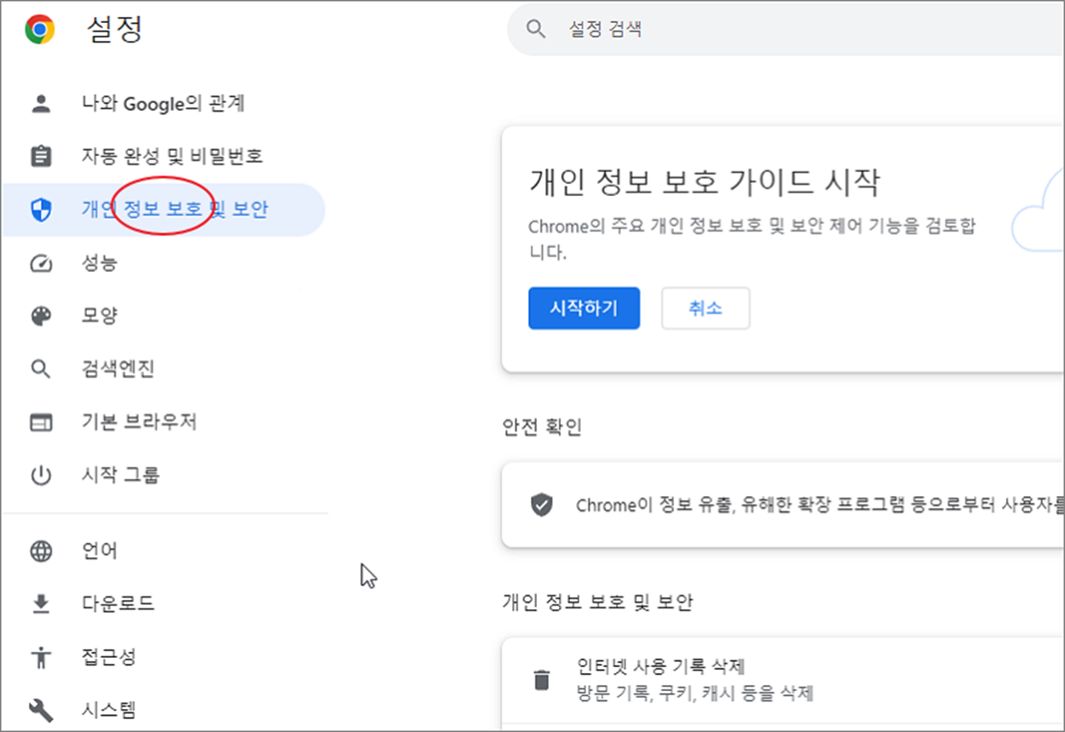The height and width of the screenshot is (732, 1065).
Task: Click the shield icon for 개인 정보 보호 및 보안
Action: pyautogui.click(x=41, y=210)
